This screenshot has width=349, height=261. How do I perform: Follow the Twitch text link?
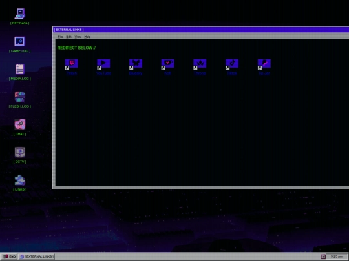(72, 73)
